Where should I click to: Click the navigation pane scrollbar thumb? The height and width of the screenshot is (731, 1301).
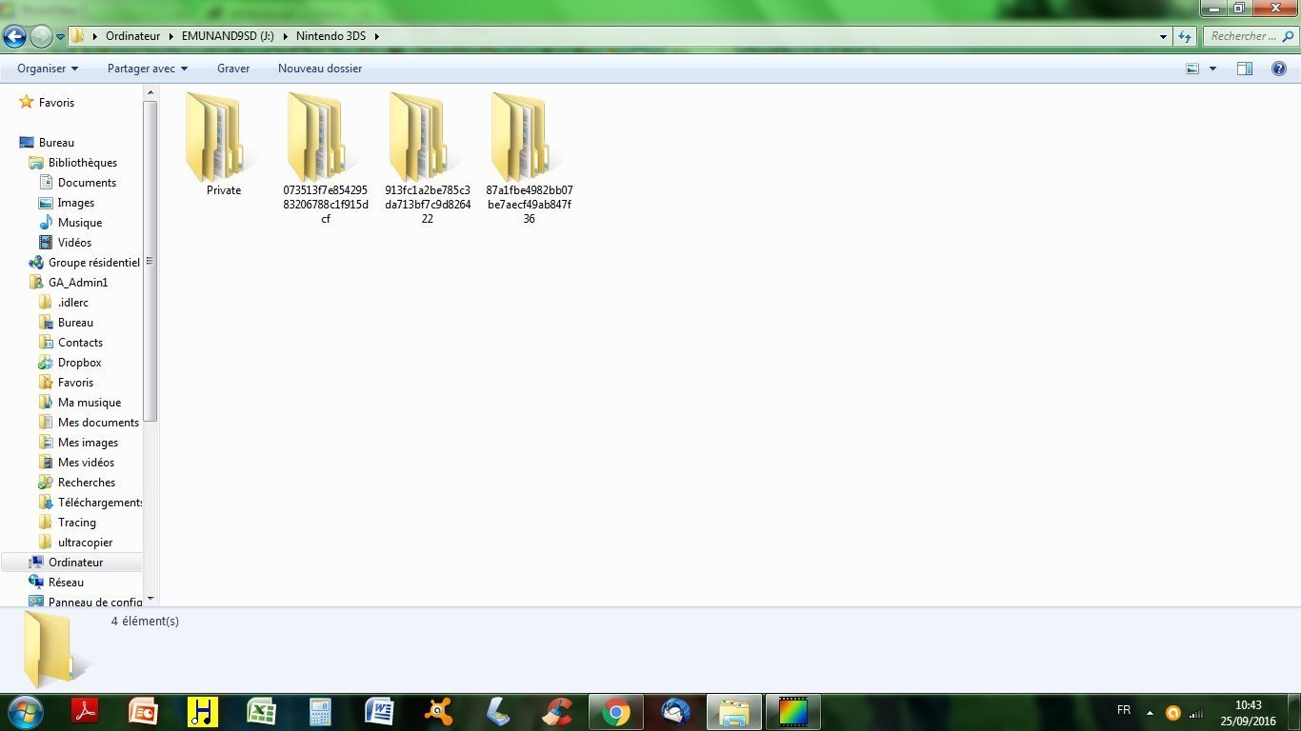[150, 261]
